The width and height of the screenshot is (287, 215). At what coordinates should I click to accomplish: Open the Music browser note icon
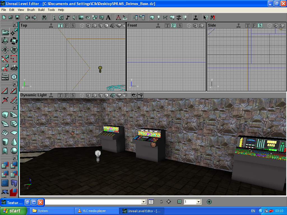click(x=68, y=17)
